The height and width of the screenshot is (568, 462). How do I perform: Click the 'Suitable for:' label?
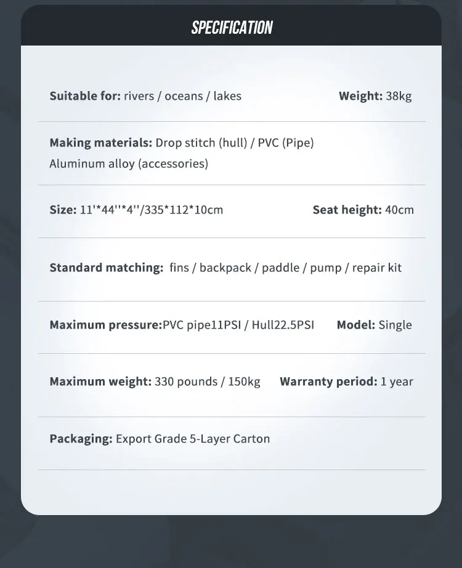tap(85, 96)
